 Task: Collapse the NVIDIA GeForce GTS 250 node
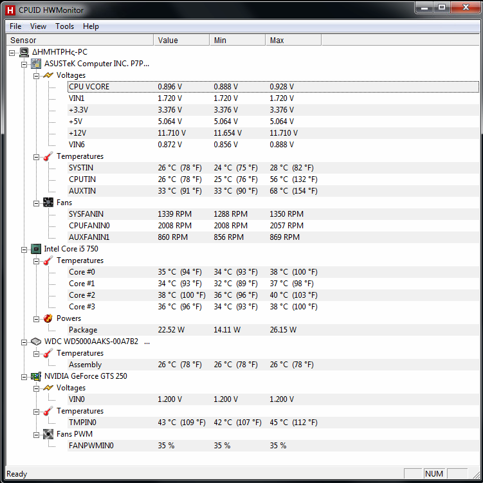coord(24,377)
